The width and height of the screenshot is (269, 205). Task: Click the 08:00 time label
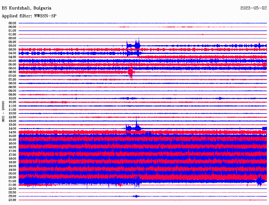click(12, 83)
